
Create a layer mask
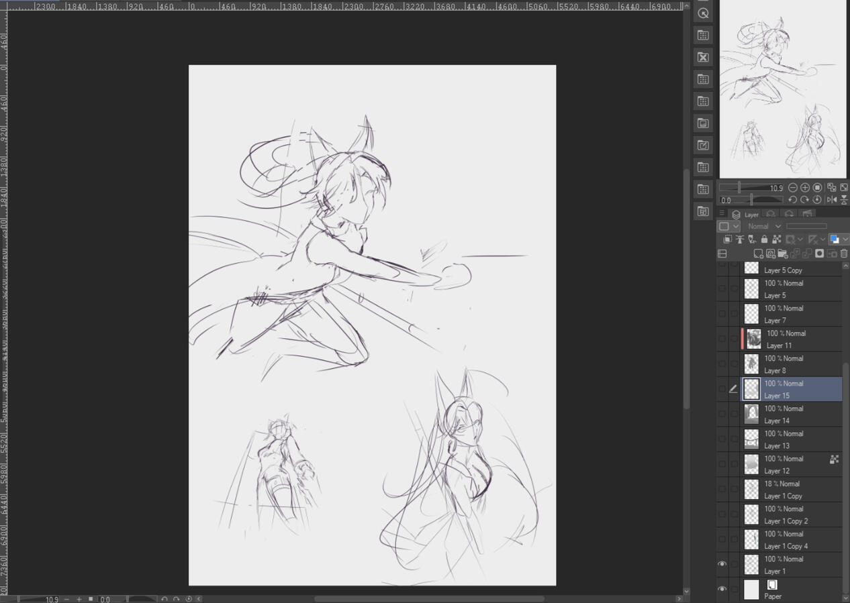click(x=818, y=253)
